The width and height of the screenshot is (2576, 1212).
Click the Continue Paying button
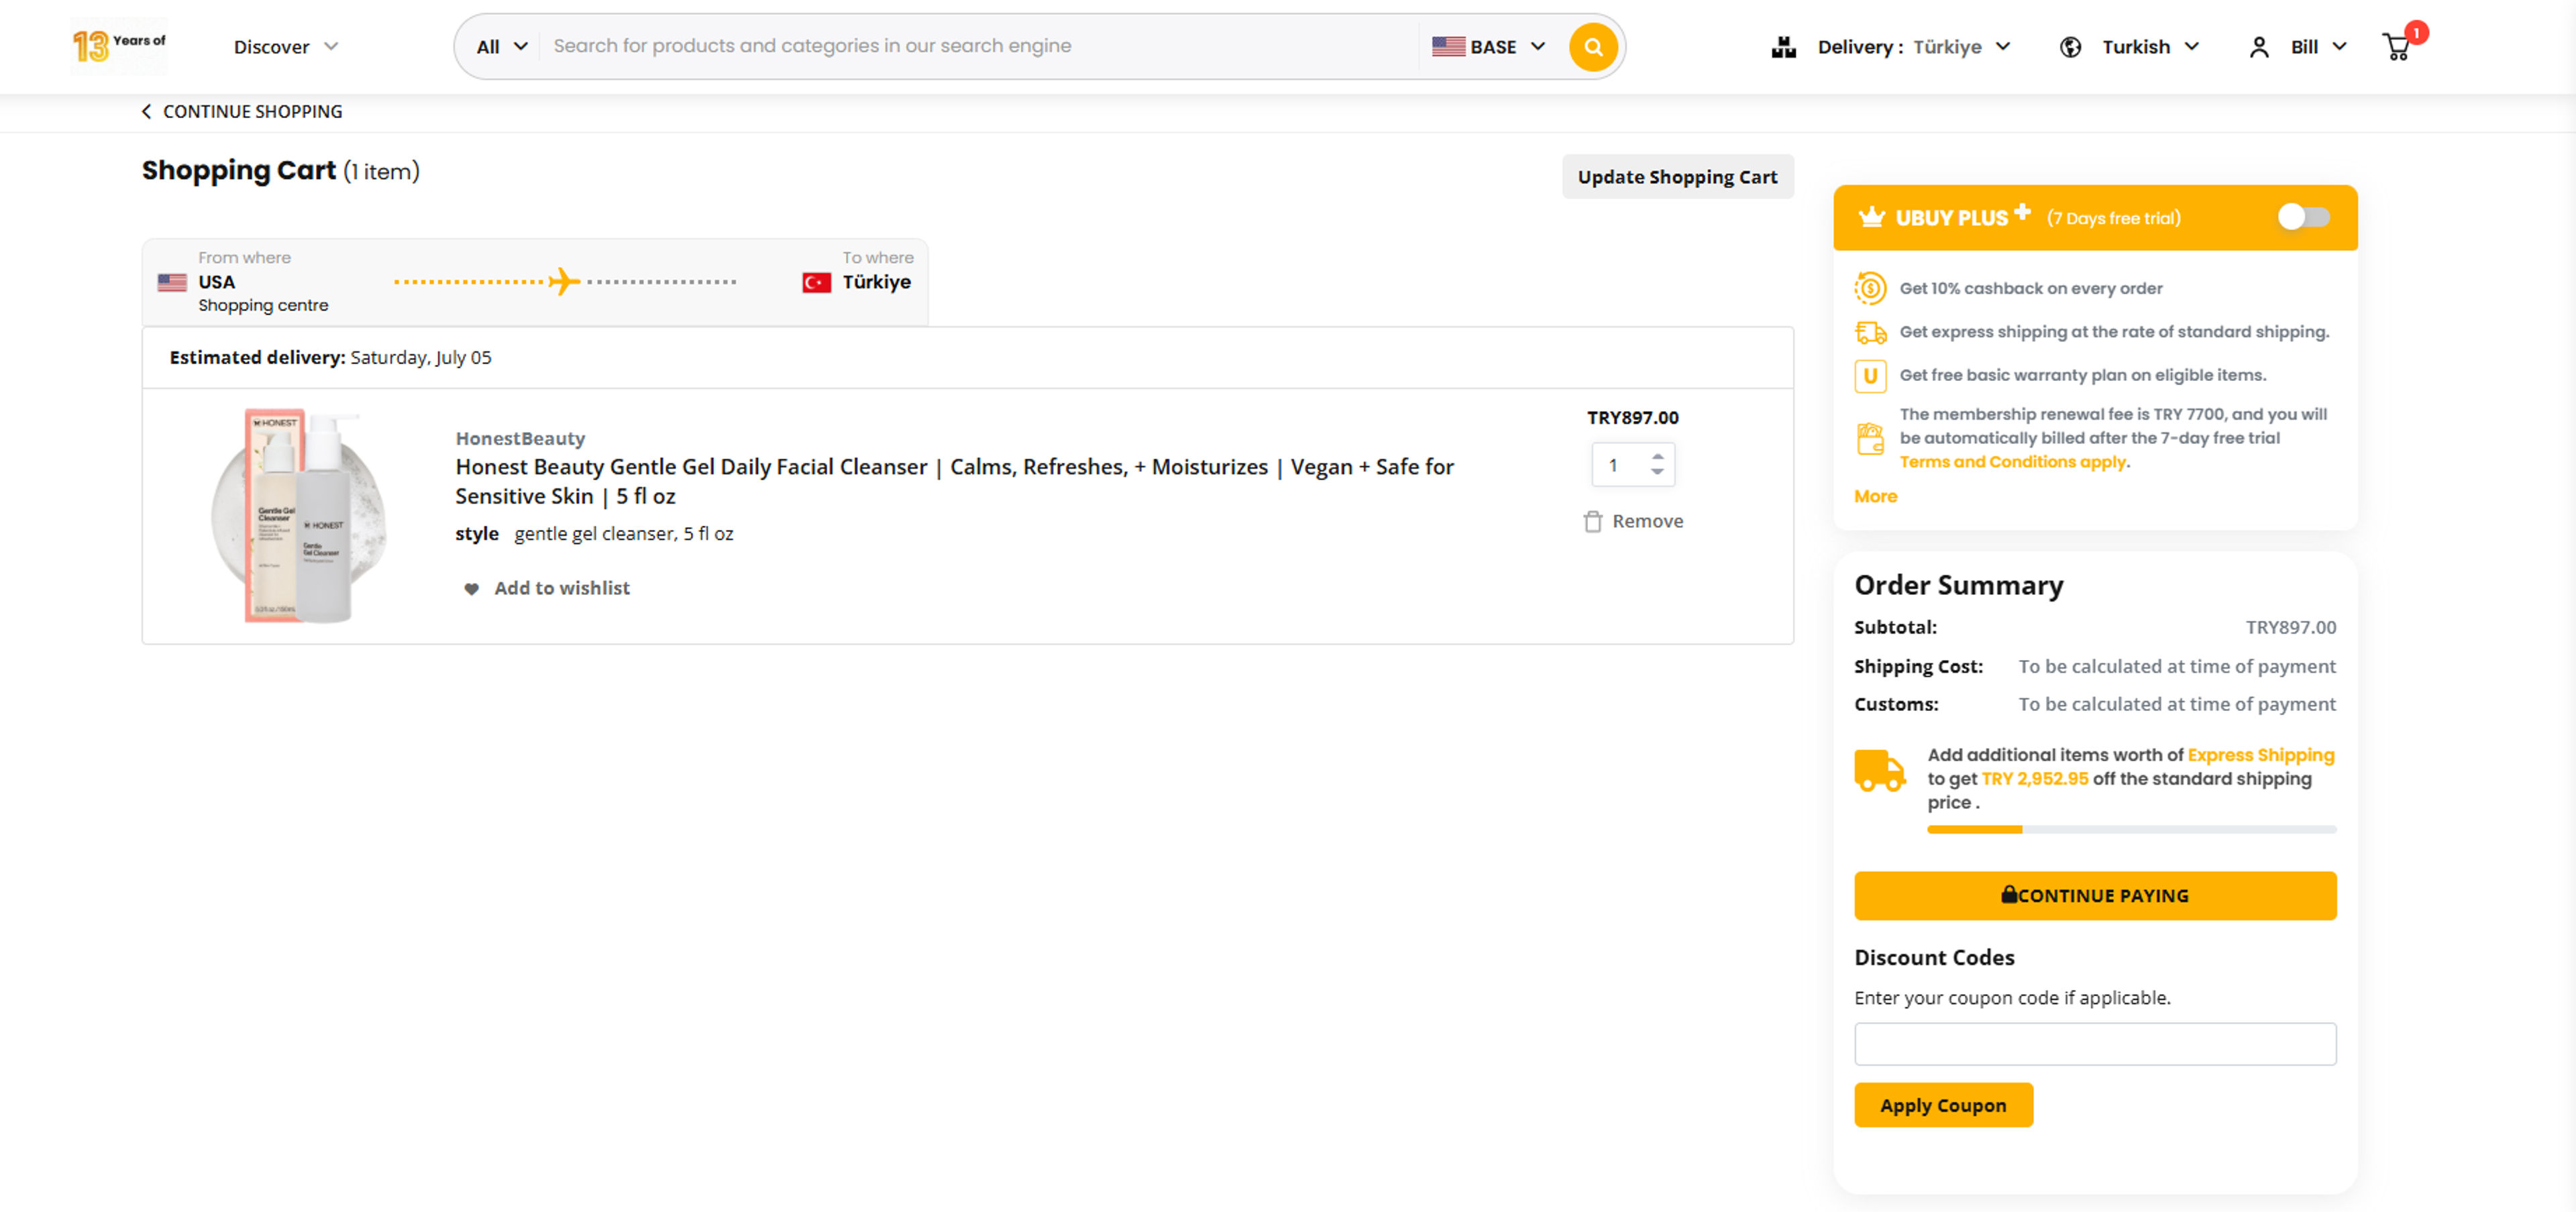point(2094,896)
